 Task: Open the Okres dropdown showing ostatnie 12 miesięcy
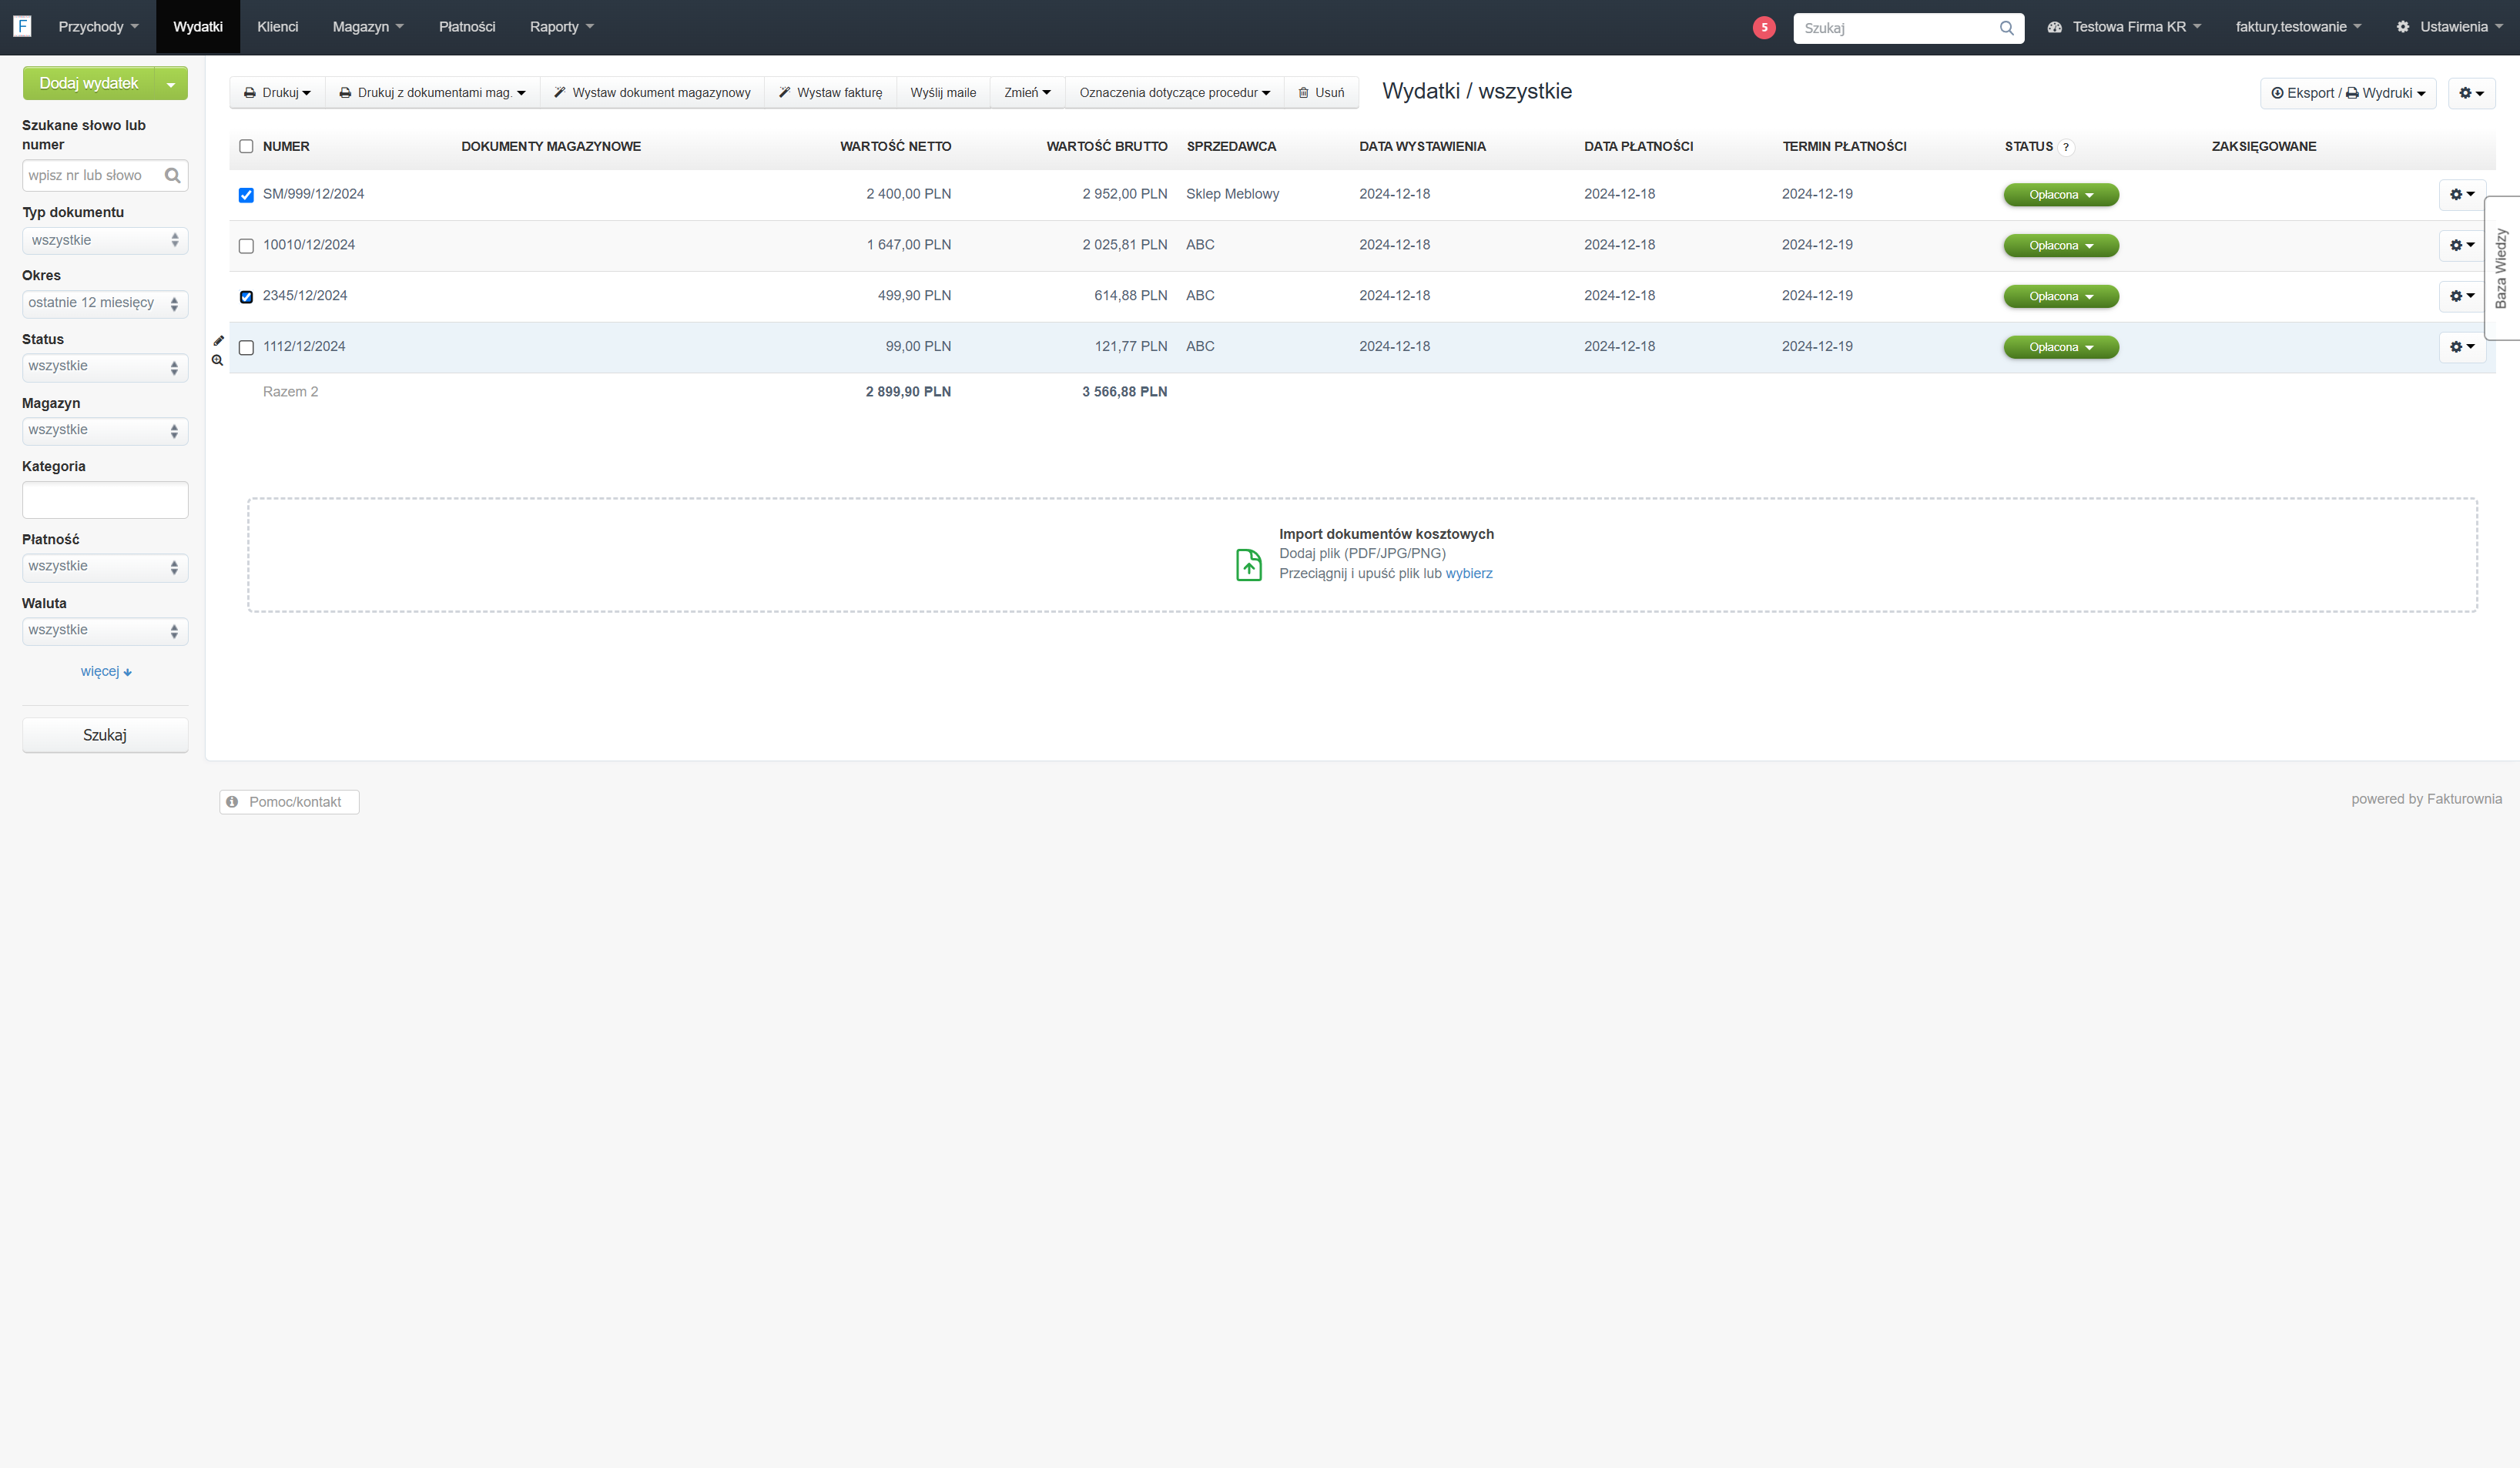[x=105, y=304]
